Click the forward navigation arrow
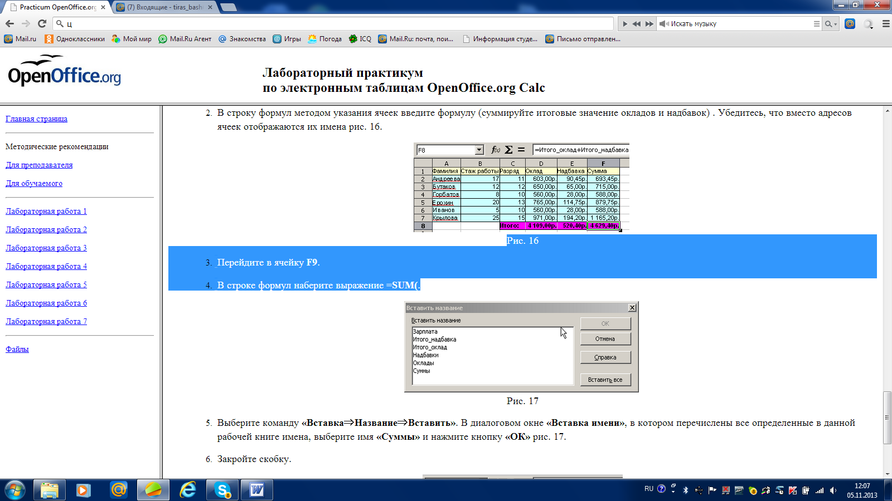Image resolution: width=892 pixels, height=501 pixels. pos(26,23)
